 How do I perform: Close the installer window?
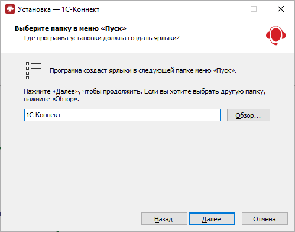tap(281, 9)
